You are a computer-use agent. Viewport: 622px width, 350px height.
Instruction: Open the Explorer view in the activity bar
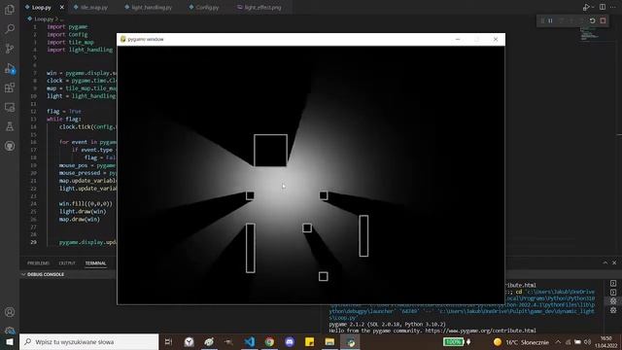click(10, 10)
